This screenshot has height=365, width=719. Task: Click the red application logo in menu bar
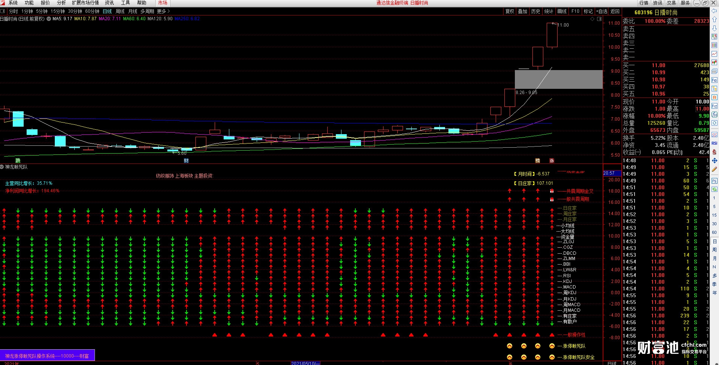(x=3, y=3)
